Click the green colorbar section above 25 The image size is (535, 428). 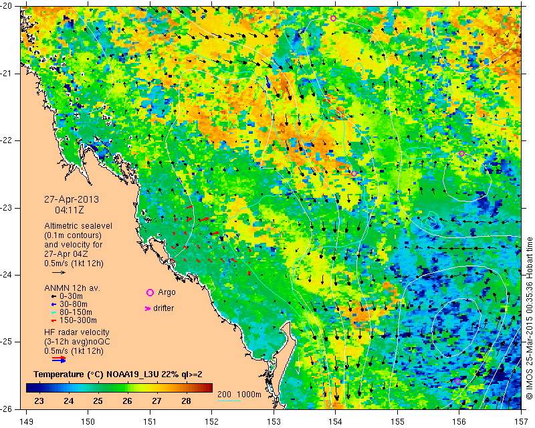[99, 388]
